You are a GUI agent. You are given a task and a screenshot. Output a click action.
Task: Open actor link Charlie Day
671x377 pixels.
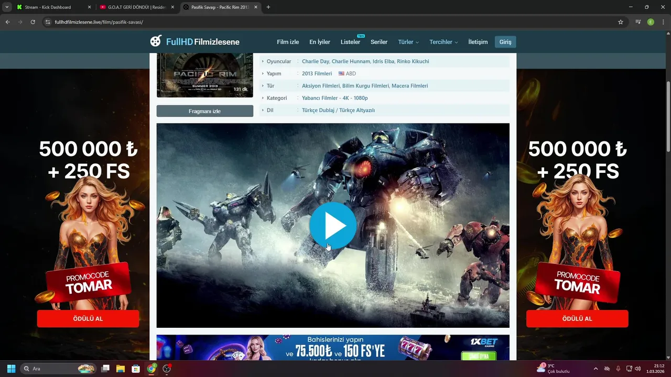tap(315, 61)
